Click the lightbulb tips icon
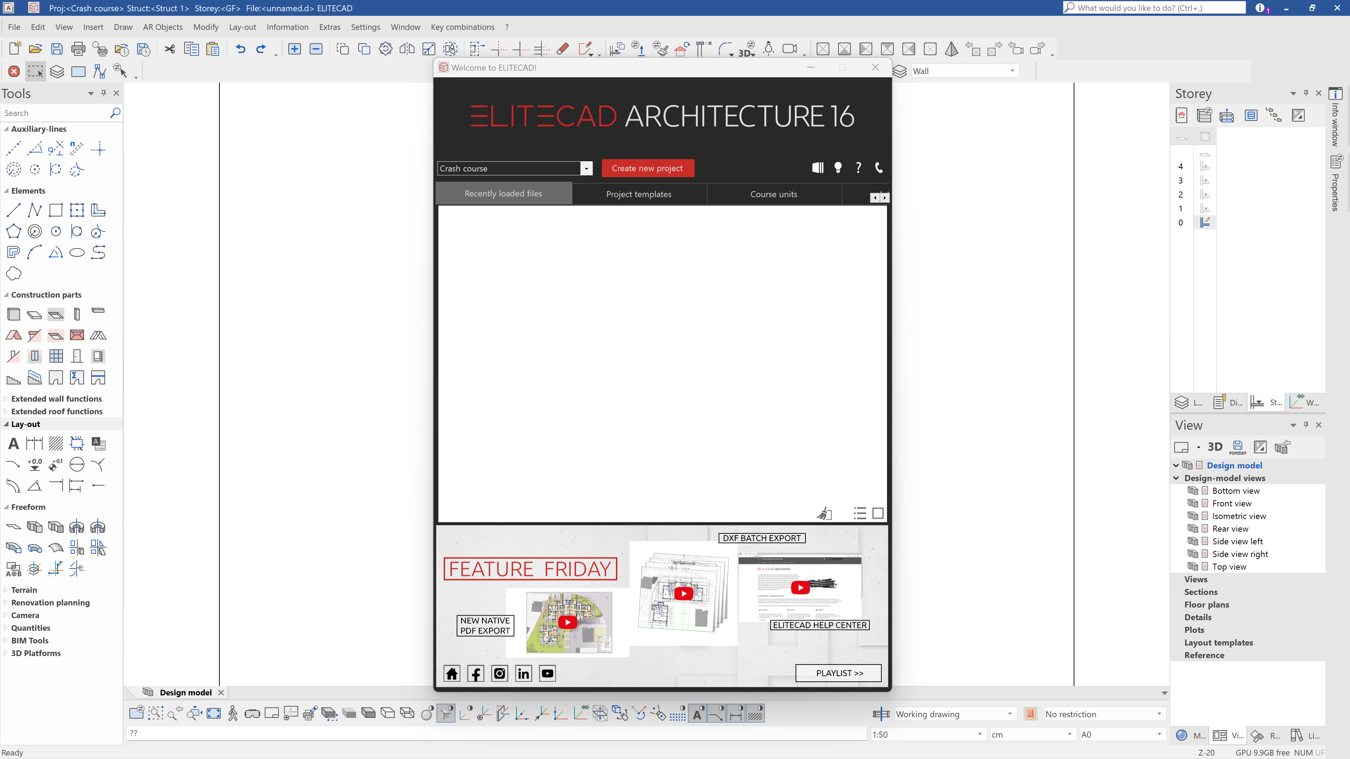This screenshot has height=759, width=1350. tap(838, 168)
